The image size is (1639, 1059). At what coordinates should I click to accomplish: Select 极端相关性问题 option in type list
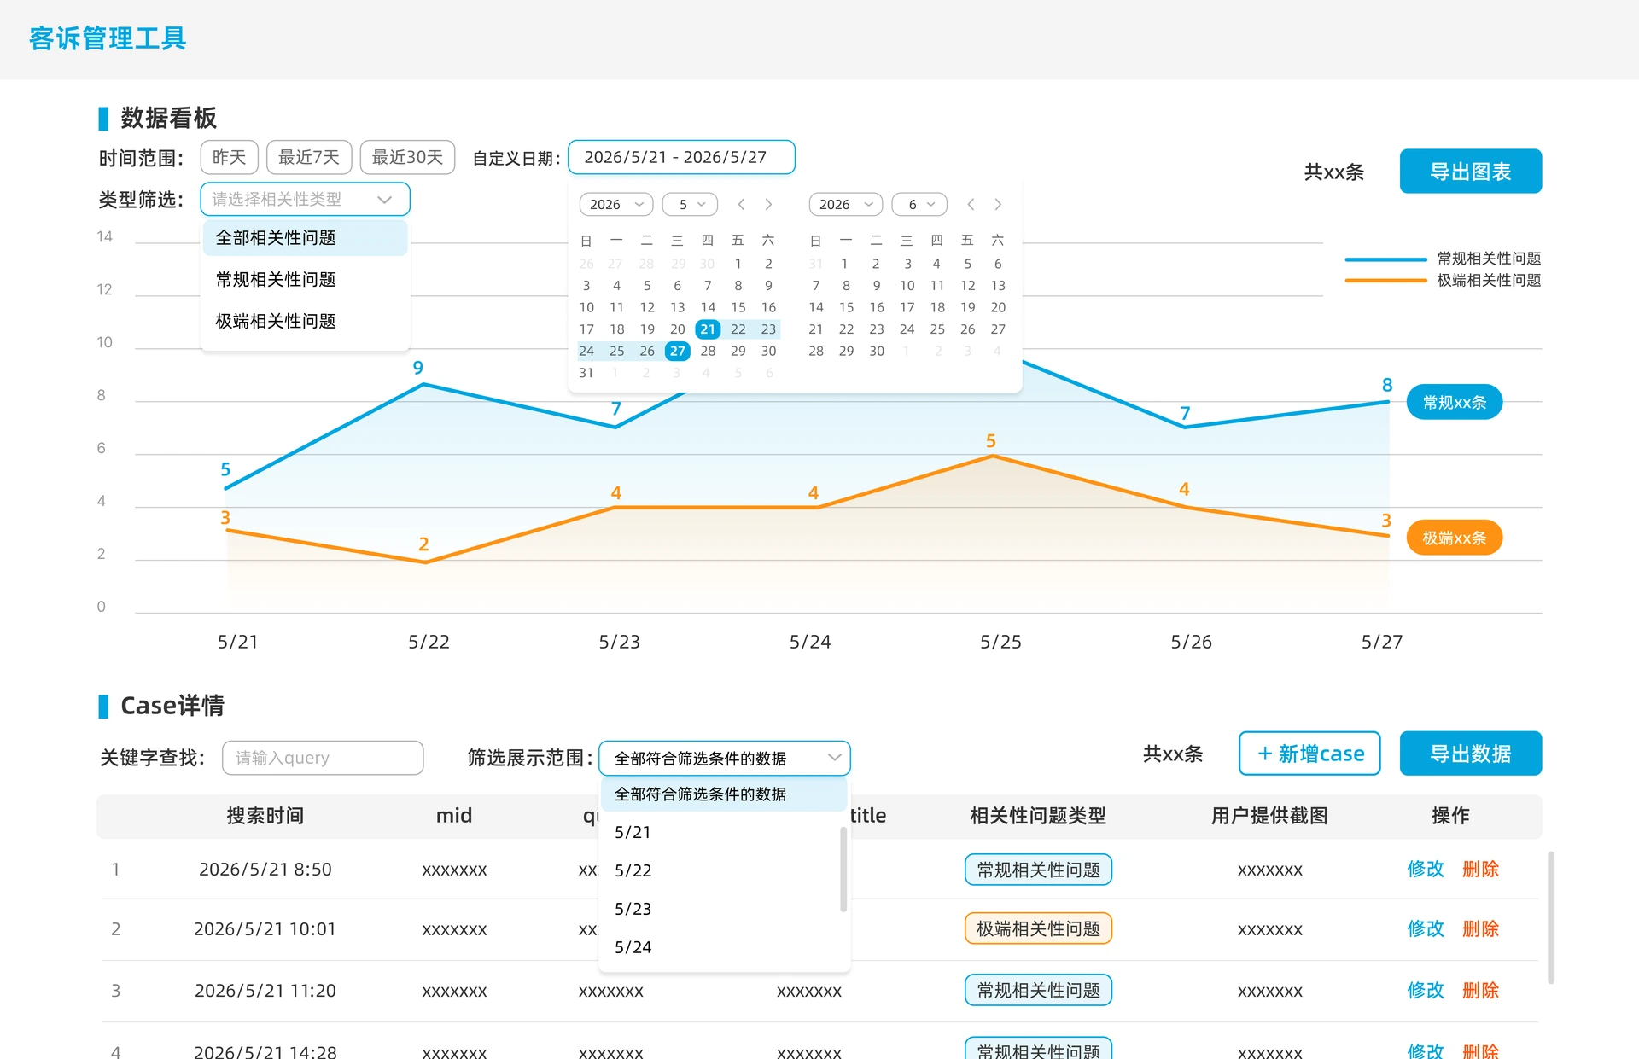point(306,322)
